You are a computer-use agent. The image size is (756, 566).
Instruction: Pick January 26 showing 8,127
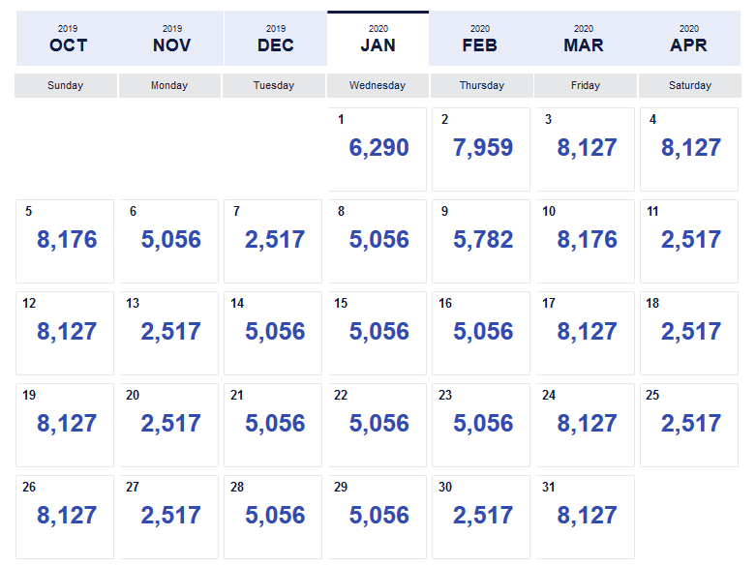click(x=65, y=518)
